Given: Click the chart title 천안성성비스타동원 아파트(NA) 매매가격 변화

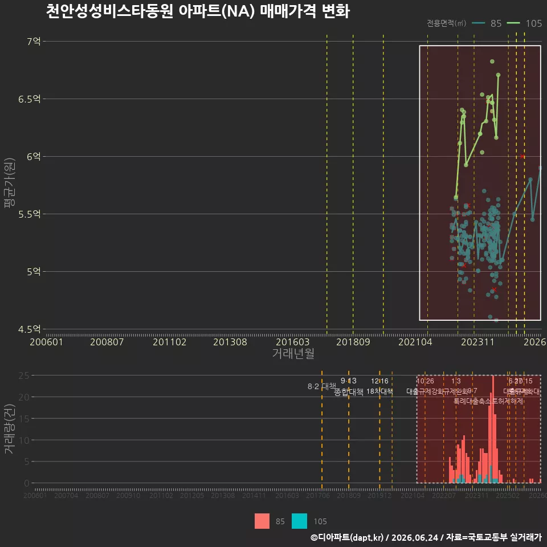Looking at the screenshot, I should click(x=198, y=11).
